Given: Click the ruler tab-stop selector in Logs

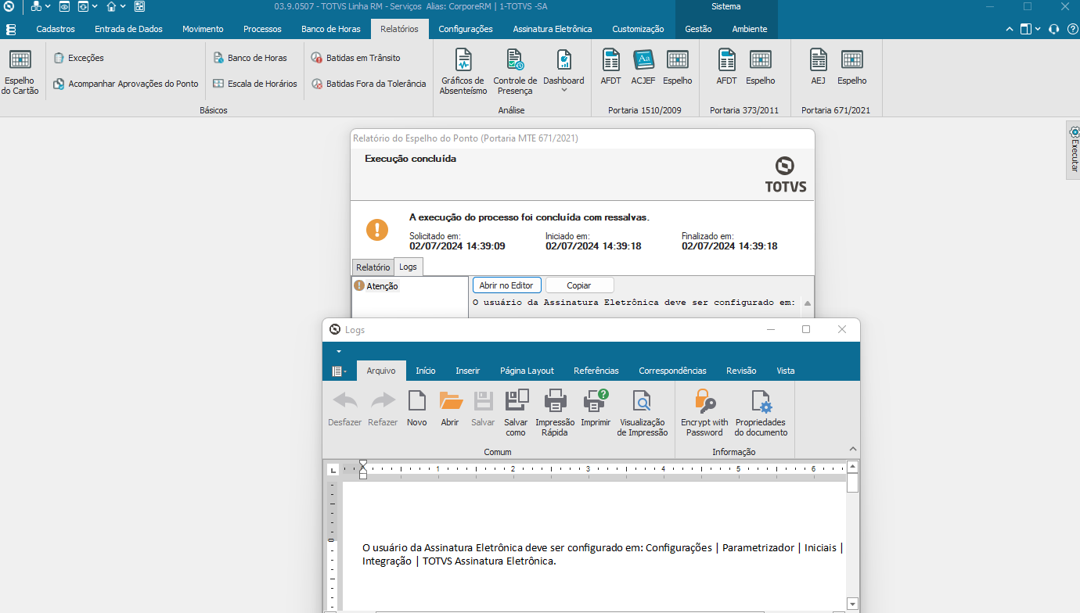Looking at the screenshot, I should pos(333,469).
